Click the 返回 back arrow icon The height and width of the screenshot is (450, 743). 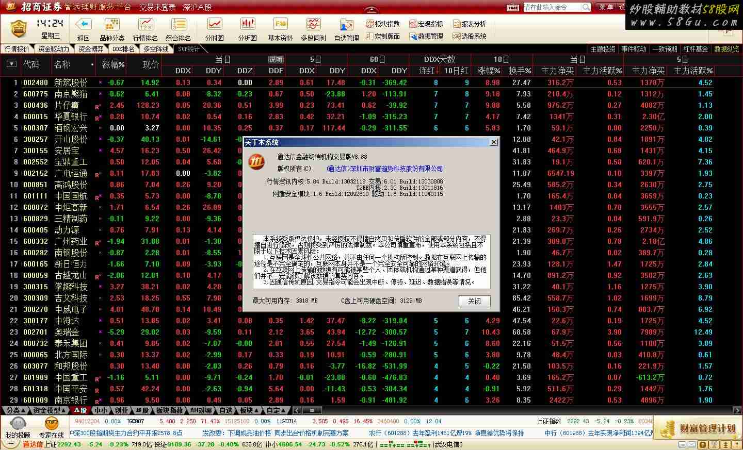coord(84,24)
